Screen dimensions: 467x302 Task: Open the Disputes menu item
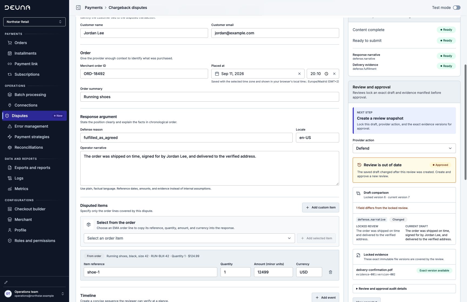click(34, 116)
